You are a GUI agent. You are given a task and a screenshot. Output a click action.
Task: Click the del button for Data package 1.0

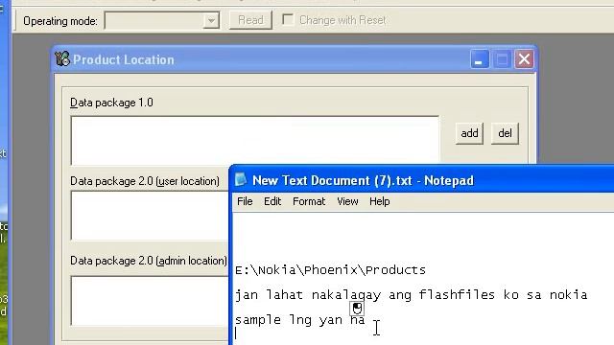point(505,133)
